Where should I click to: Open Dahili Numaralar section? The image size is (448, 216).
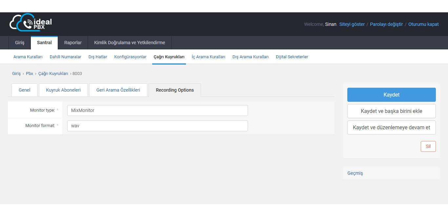click(65, 57)
